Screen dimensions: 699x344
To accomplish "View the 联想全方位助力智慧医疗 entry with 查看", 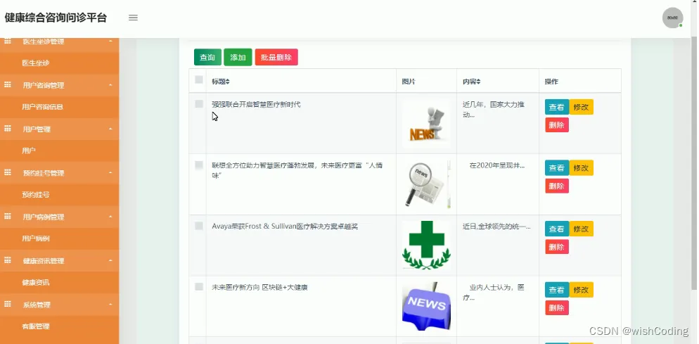I will (557, 167).
